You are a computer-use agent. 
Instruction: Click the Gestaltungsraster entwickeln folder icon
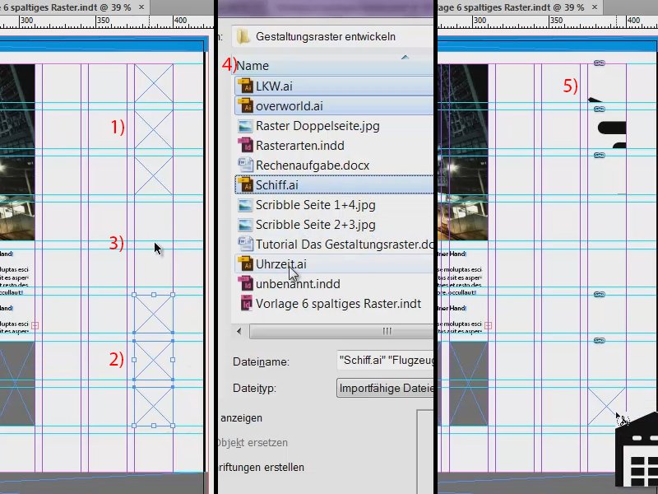point(242,36)
